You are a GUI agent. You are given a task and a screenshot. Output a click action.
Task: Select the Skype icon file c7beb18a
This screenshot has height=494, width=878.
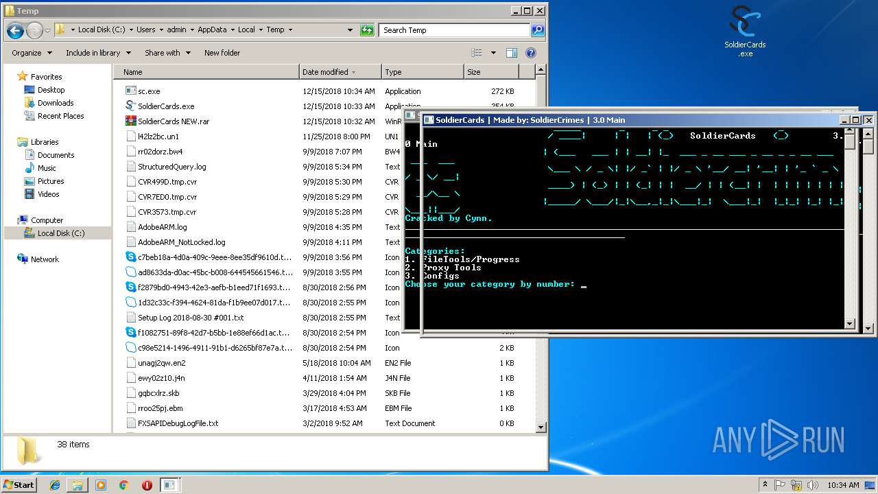pos(132,257)
